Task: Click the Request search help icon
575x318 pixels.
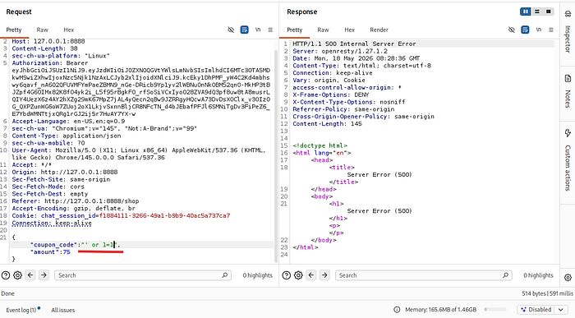Action: coord(6,275)
